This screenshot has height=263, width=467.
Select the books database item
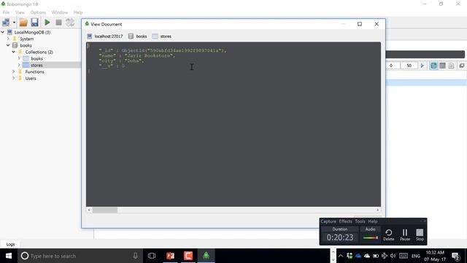26,45
